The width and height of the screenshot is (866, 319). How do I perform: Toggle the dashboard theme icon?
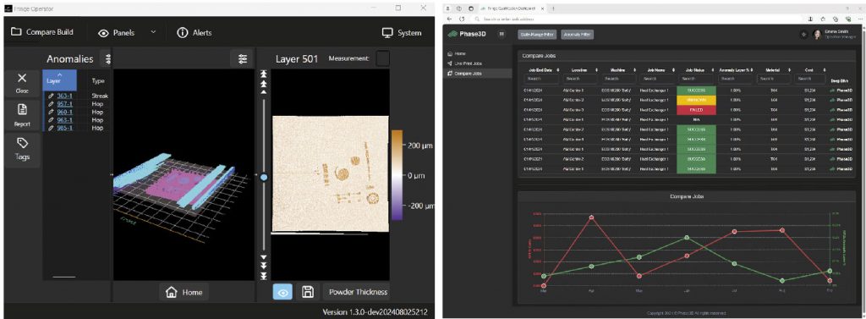[x=803, y=35]
